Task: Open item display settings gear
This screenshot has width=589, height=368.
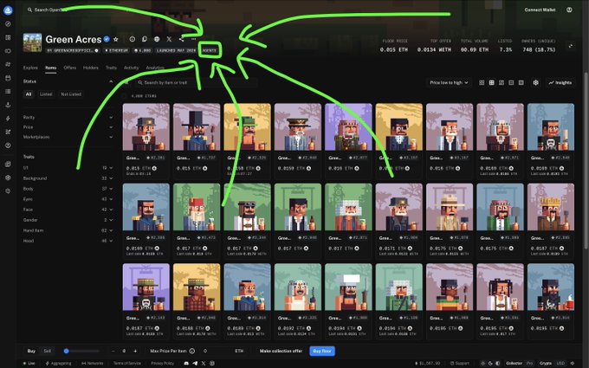Action: click(x=535, y=82)
